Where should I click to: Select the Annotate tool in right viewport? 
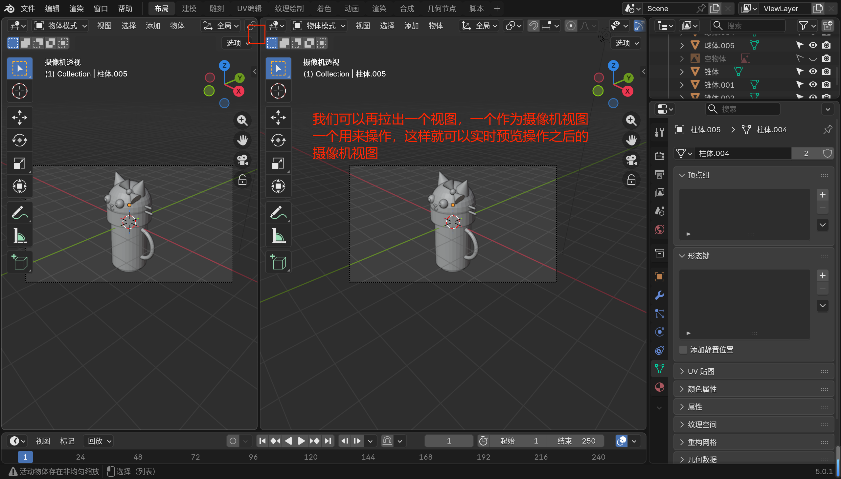click(278, 213)
